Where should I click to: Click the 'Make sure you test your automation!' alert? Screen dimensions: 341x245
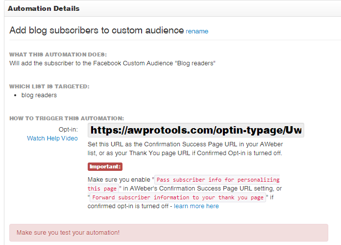(169, 233)
